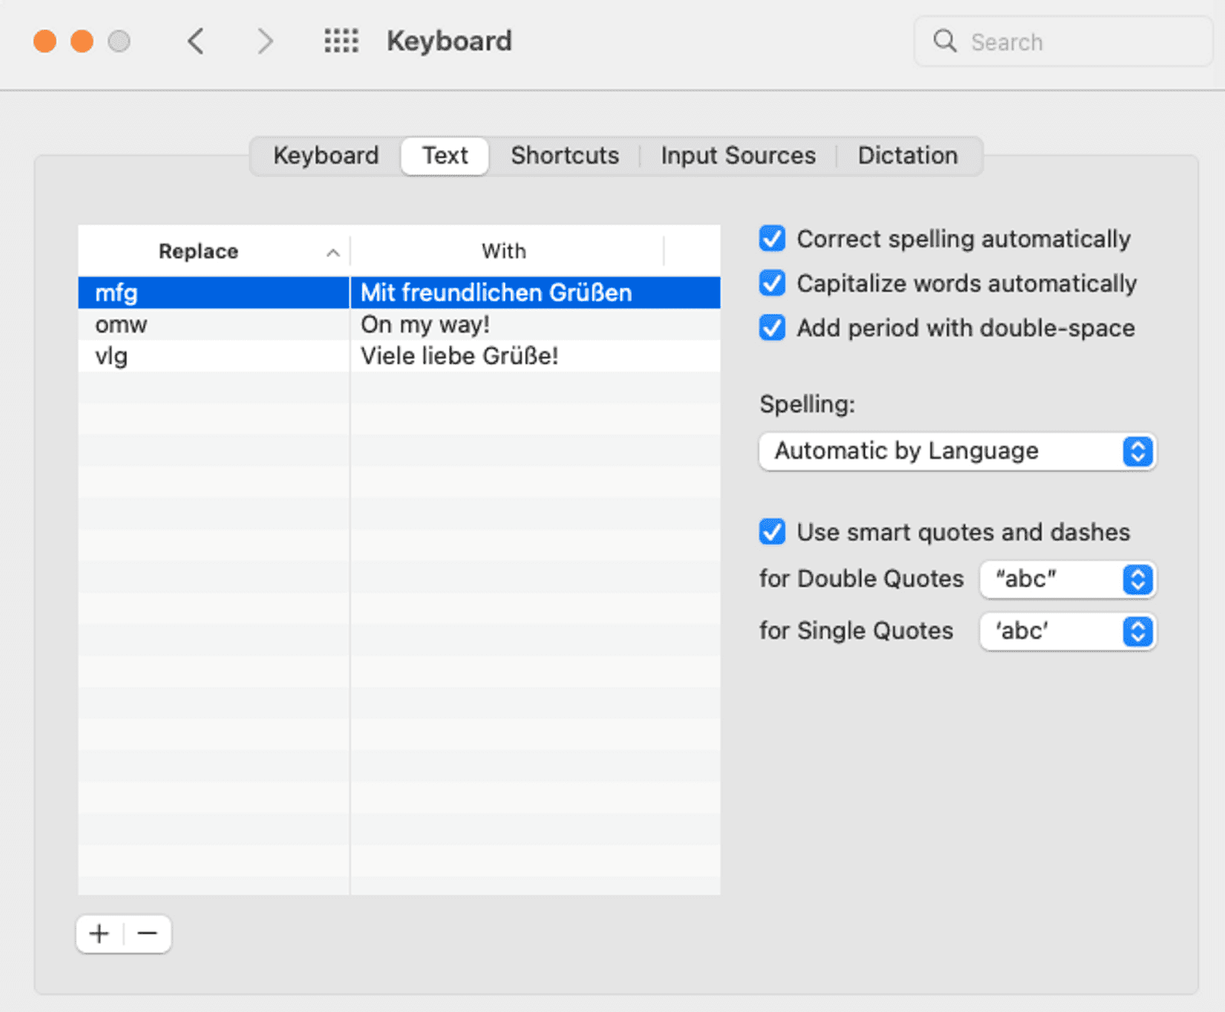Disable Capitalize words automatically

click(x=773, y=283)
